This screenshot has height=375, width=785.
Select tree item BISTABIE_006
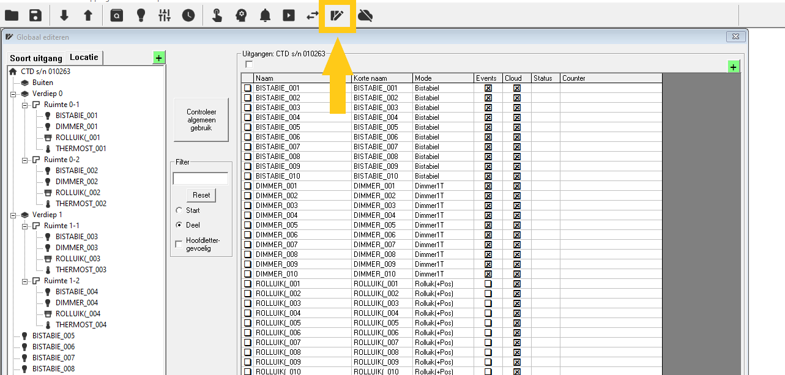53,347
